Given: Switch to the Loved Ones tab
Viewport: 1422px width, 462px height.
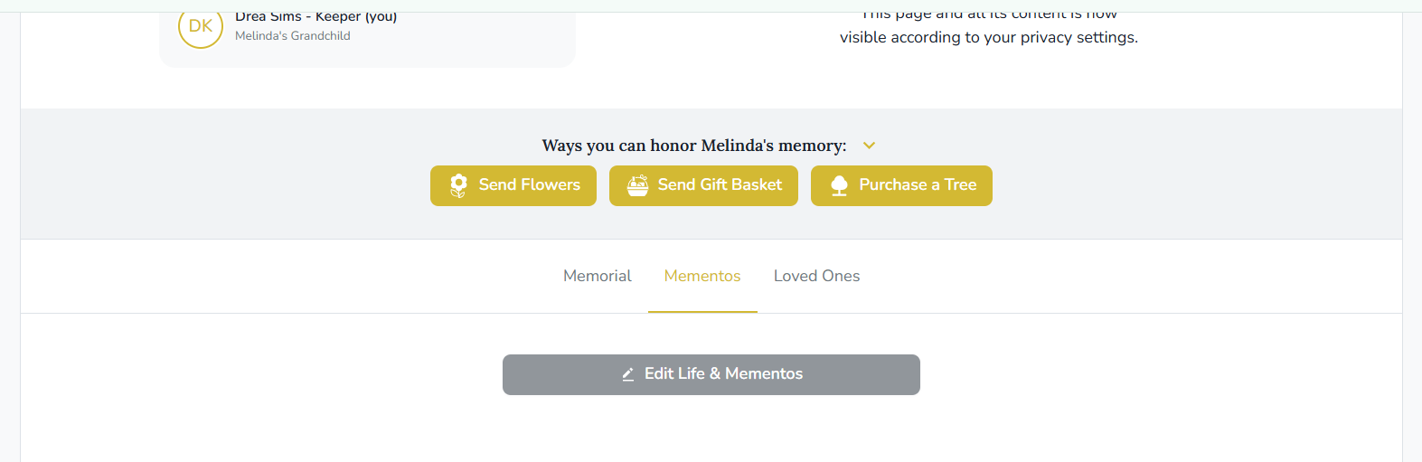Looking at the screenshot, I should coord(816,276).
